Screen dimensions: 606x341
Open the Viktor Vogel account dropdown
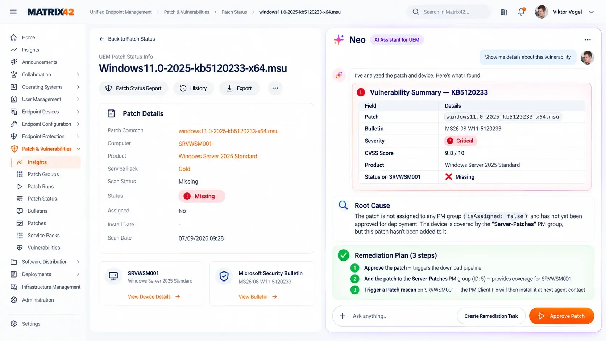(x=592, y=12)
